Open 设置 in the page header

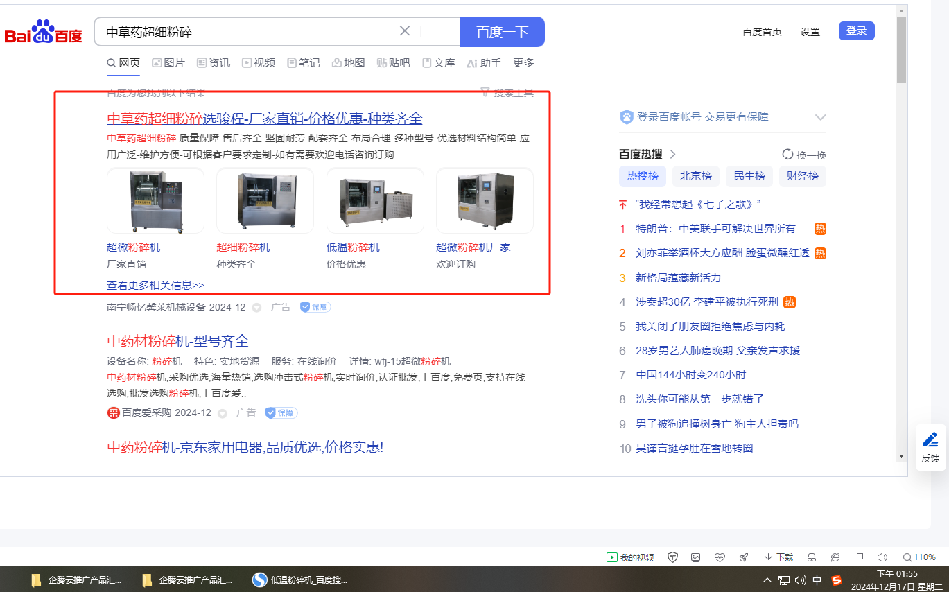[x=810, y=32]
